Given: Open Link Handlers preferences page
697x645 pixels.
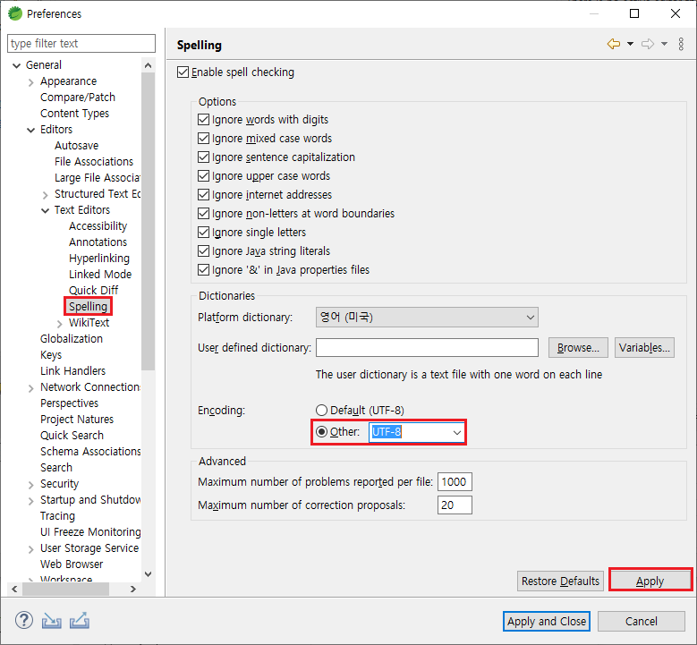Looking at the screenshot, I should [72, 370].
